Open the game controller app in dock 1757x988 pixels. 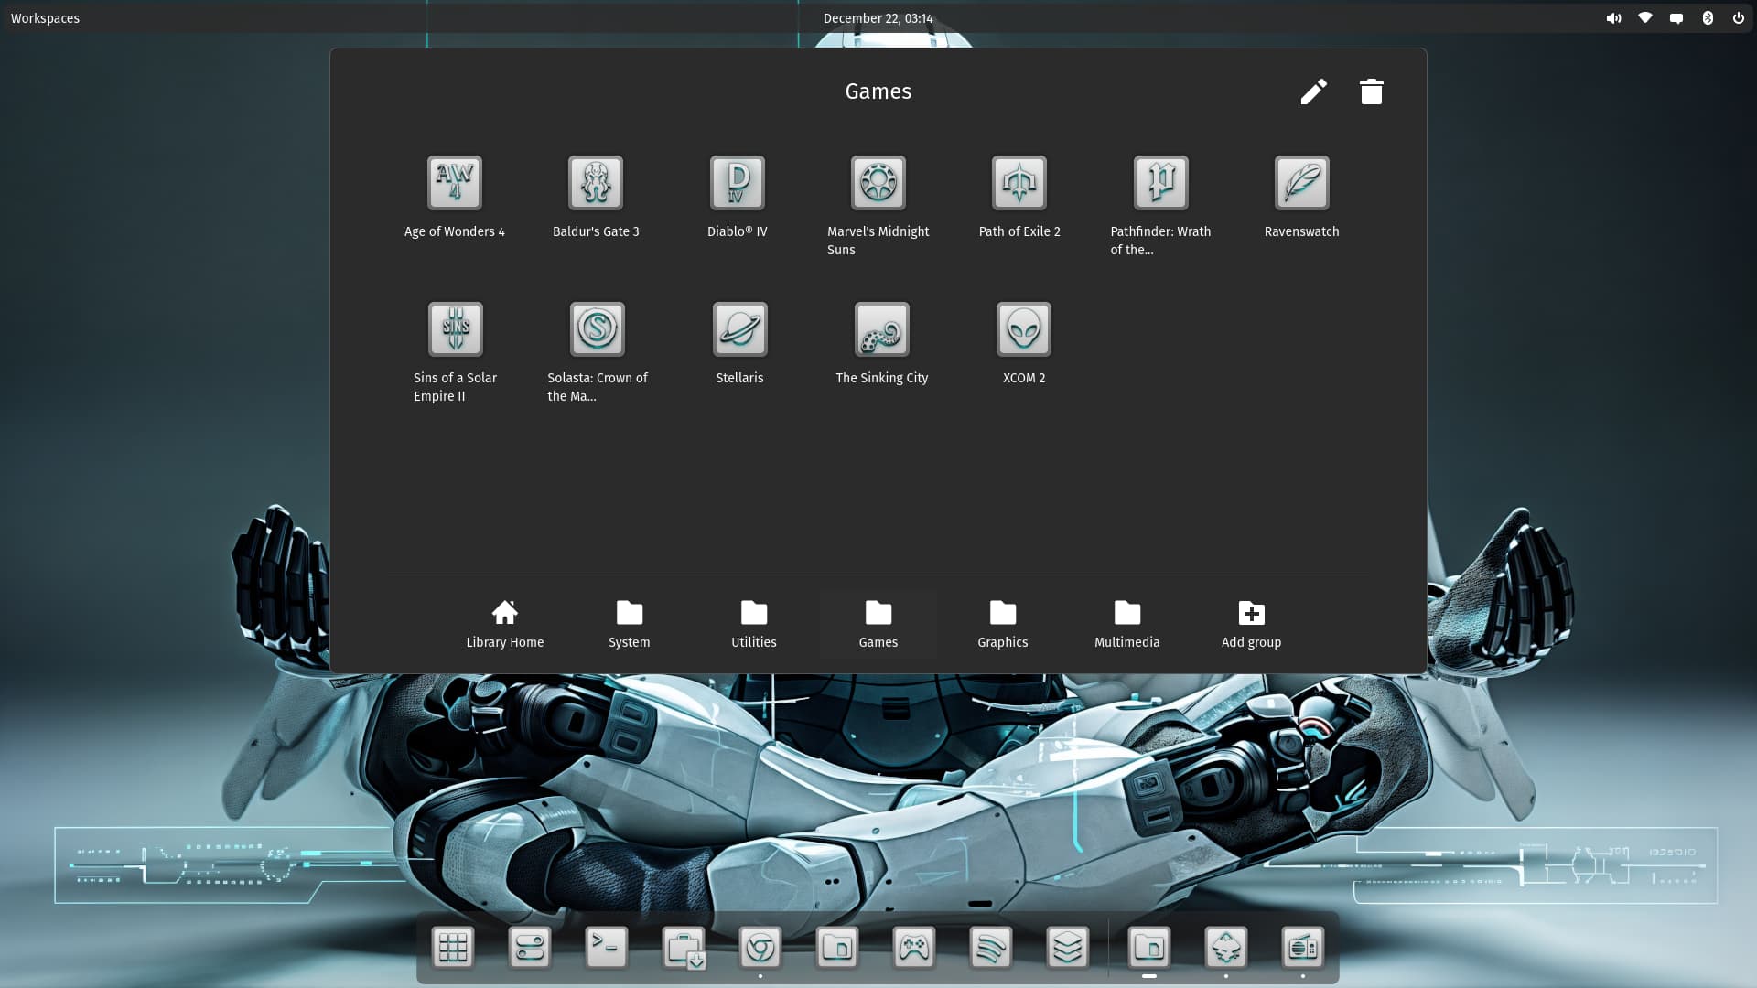914,948
